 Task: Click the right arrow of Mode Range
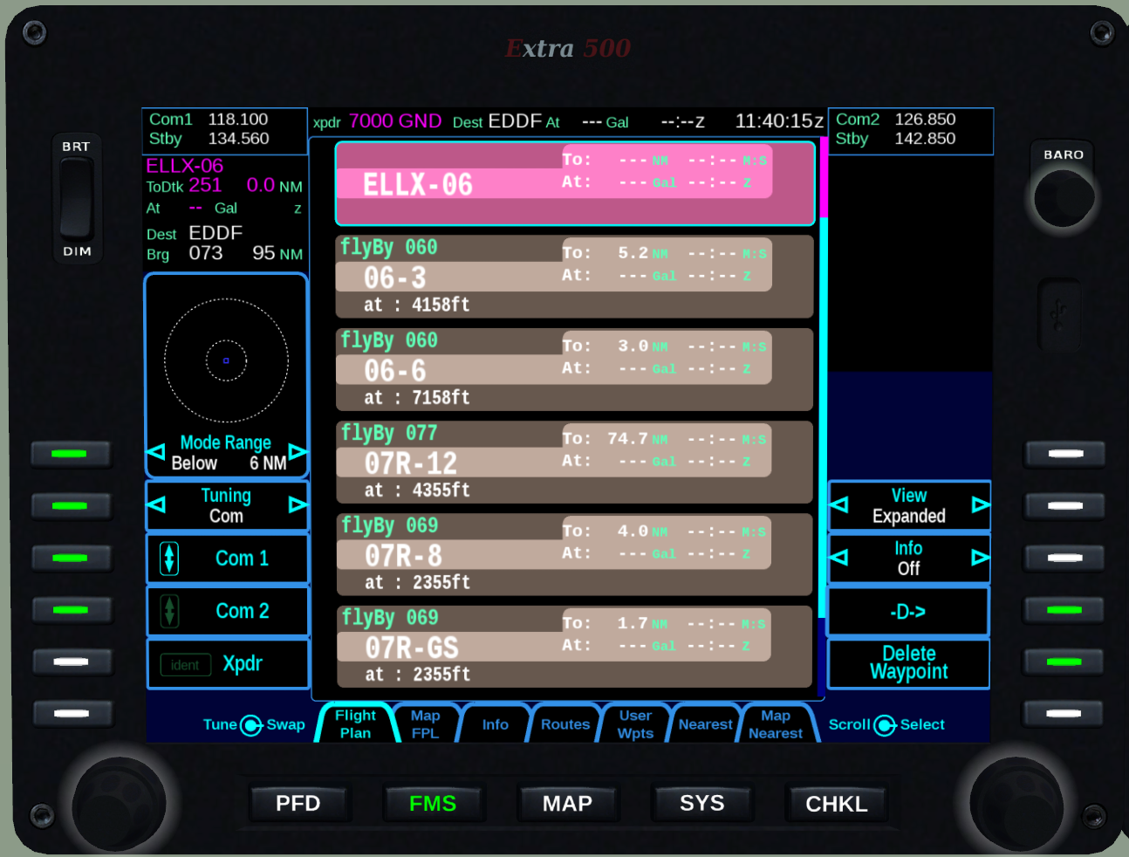coord(297,451)
